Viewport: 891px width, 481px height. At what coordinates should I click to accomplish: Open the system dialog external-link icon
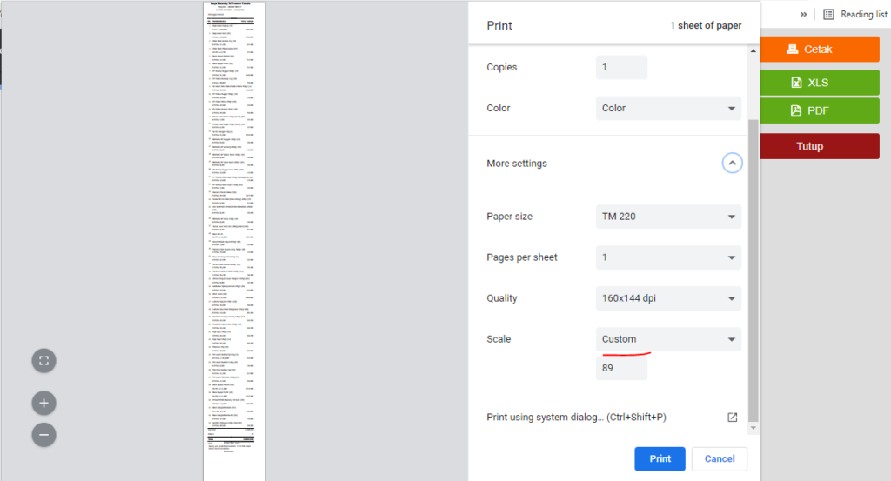click(x=733, y=418)
